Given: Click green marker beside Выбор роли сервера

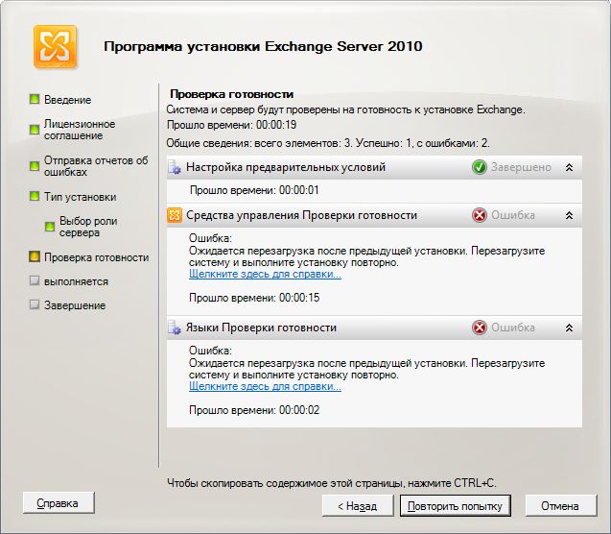Looking at the screenshot, I should [50, 227].
